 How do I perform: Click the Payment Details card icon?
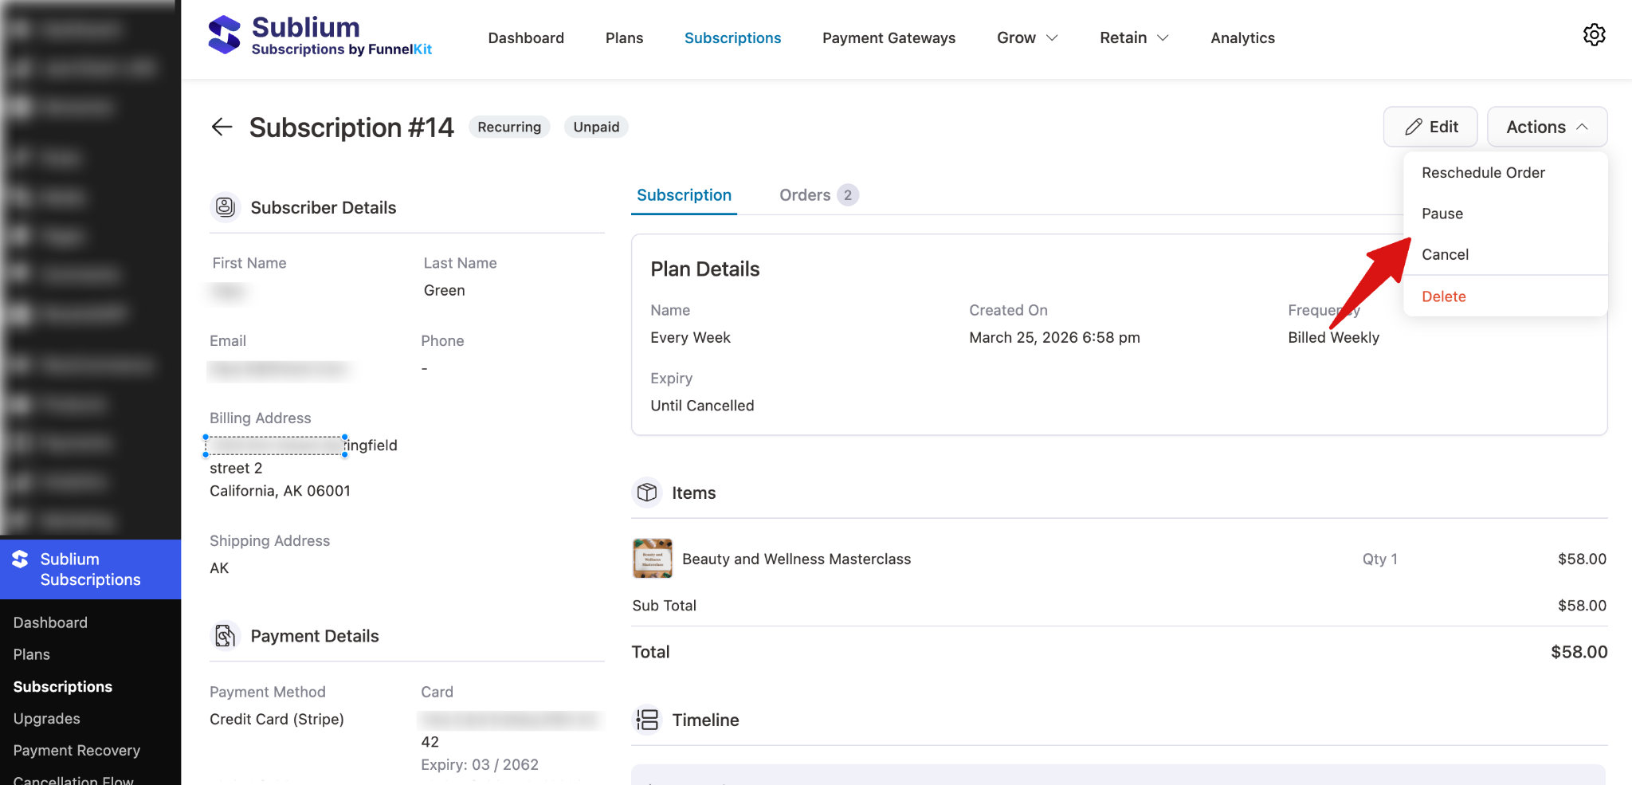226,635
